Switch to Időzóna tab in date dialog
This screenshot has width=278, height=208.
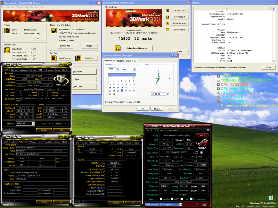pyautogui.click(x=121, y=61)
